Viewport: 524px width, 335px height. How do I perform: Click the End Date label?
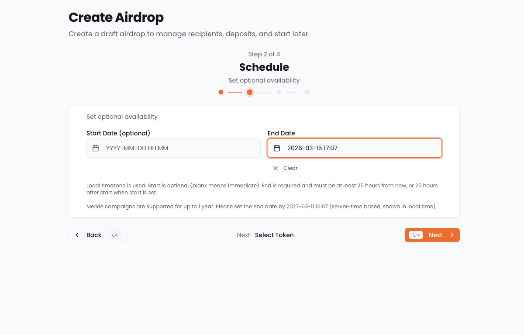tap(281, 133)
